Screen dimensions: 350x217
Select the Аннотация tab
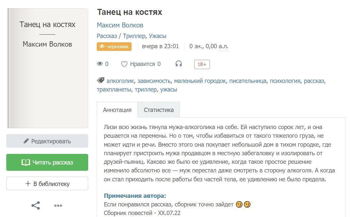click(117, 110)
